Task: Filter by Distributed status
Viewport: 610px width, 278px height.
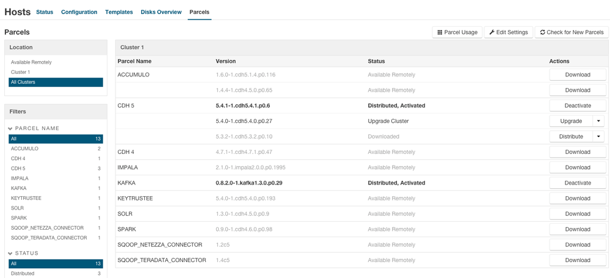Action: tap(56, 274)
